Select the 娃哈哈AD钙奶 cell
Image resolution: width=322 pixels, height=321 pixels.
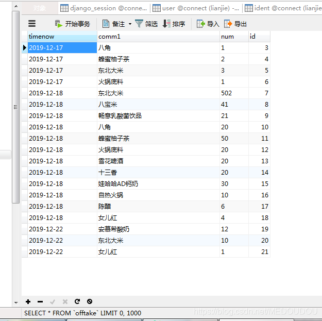pyautogui.click(x=158, y=183)
